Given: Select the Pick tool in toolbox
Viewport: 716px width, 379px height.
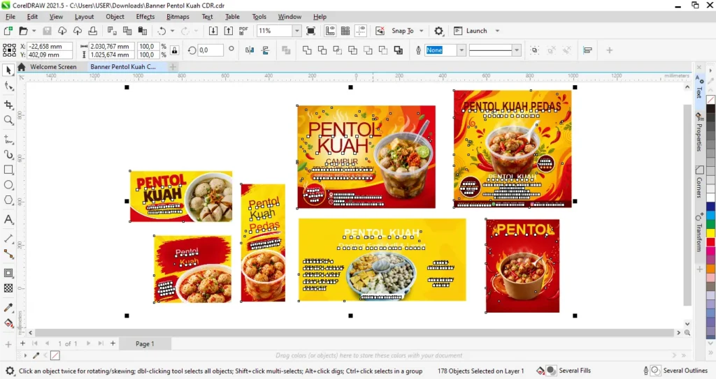Looking at the screenshot, I should pos(8,70).
